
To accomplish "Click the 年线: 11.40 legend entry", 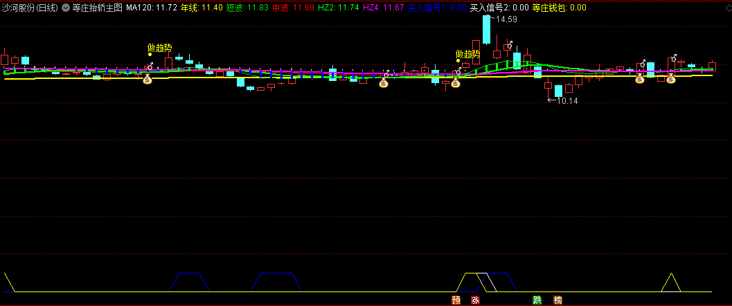I will tap(202, 8).
